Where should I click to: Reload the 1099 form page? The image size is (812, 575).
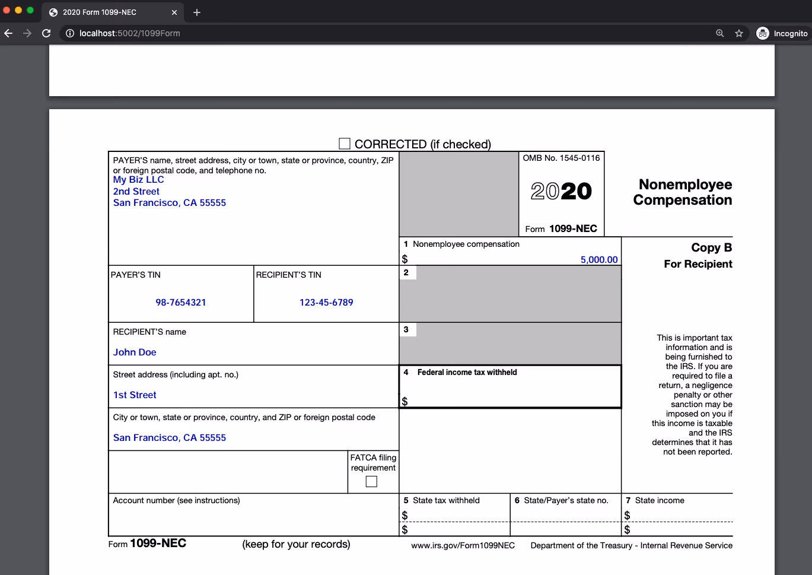46,33
